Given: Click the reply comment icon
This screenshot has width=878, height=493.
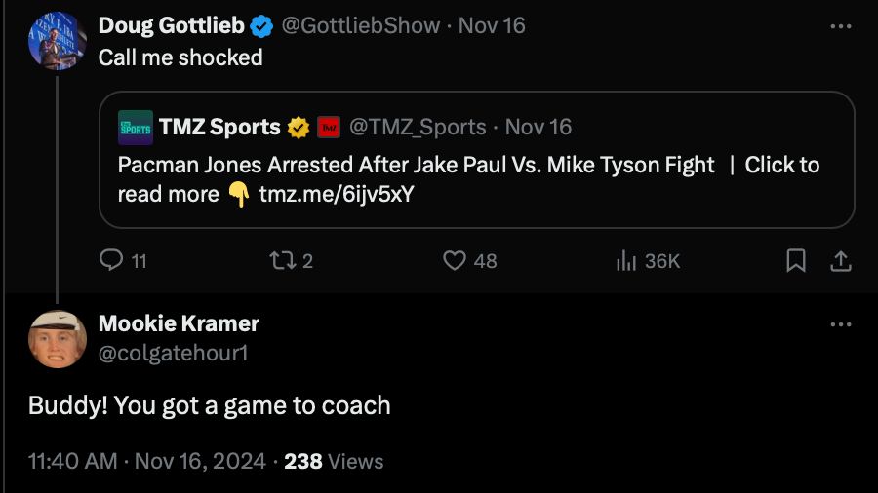Looking at the screenshot, I should pyautogui.click(x=112, y=260).
